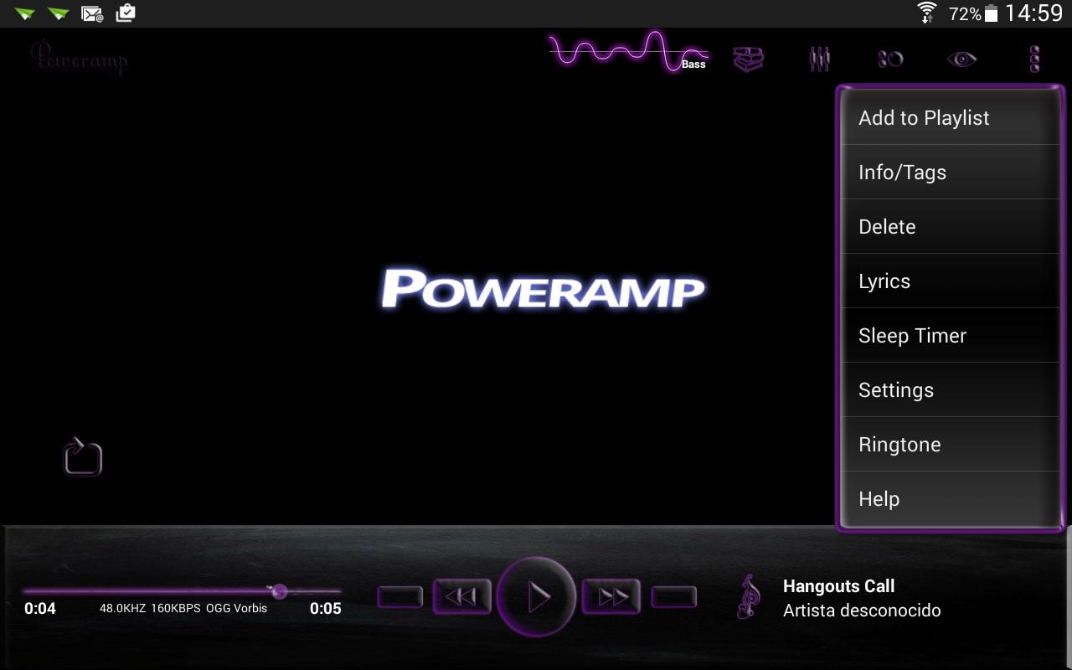Tap the Poweramp logo in top-left corner
Screen dimensions: 1072x670
[x=79, y=58]
